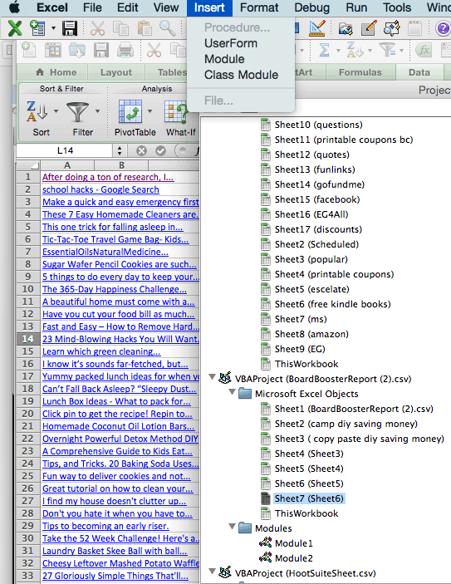Click the Name Box stepper arrows
This screenshot has height=584, width=451.
[119, 150]
